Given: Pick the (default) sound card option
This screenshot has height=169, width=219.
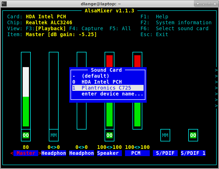Looking at the screenshot, I should click(x=108, y=76).
